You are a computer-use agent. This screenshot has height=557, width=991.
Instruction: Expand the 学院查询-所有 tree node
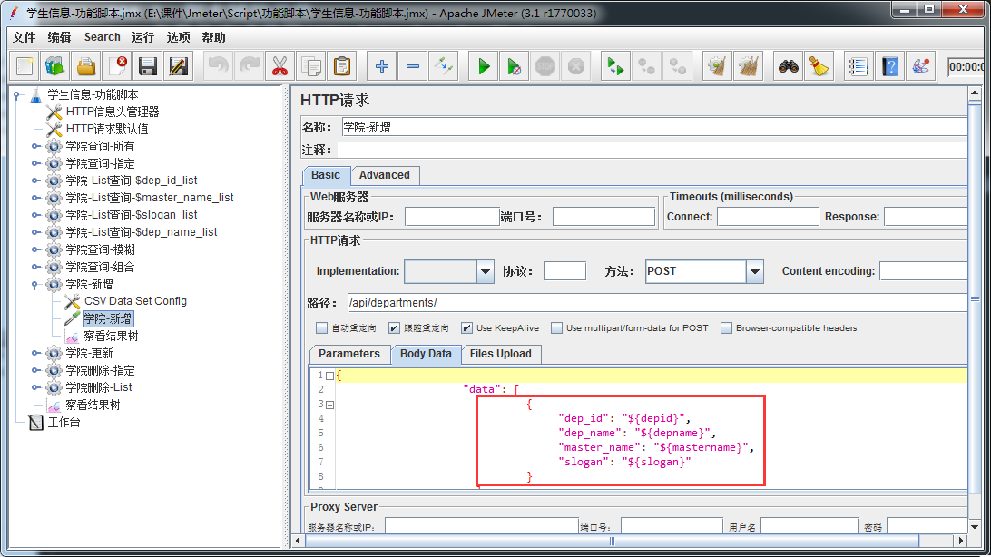pyautogui.click(x=34, y=147)
